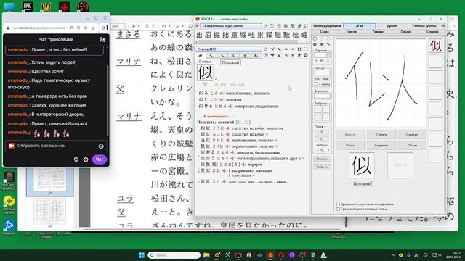Open the Aa font view in article tabs
The height and width of the screenshot is (261, 465).
point(256,56)
